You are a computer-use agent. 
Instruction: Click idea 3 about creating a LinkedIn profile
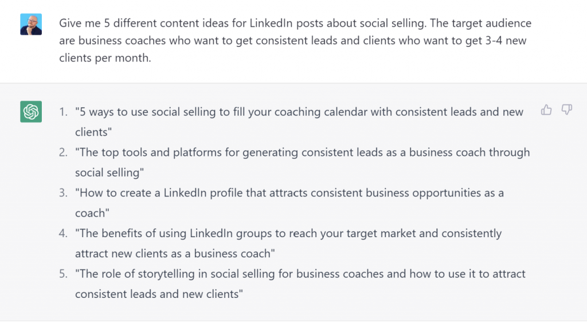click(289, 203)
